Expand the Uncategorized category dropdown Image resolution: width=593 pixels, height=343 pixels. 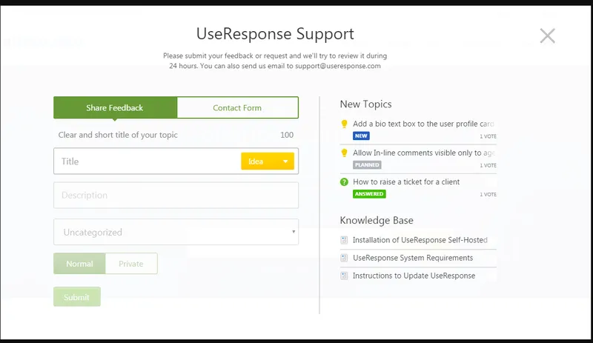point(176,232)
